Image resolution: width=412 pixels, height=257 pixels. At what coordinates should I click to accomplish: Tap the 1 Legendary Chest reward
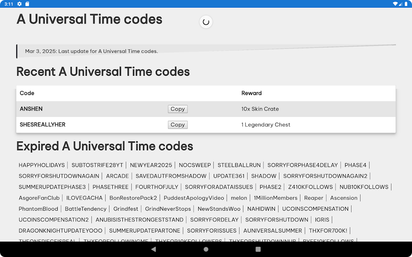click(x=266, y=125)
